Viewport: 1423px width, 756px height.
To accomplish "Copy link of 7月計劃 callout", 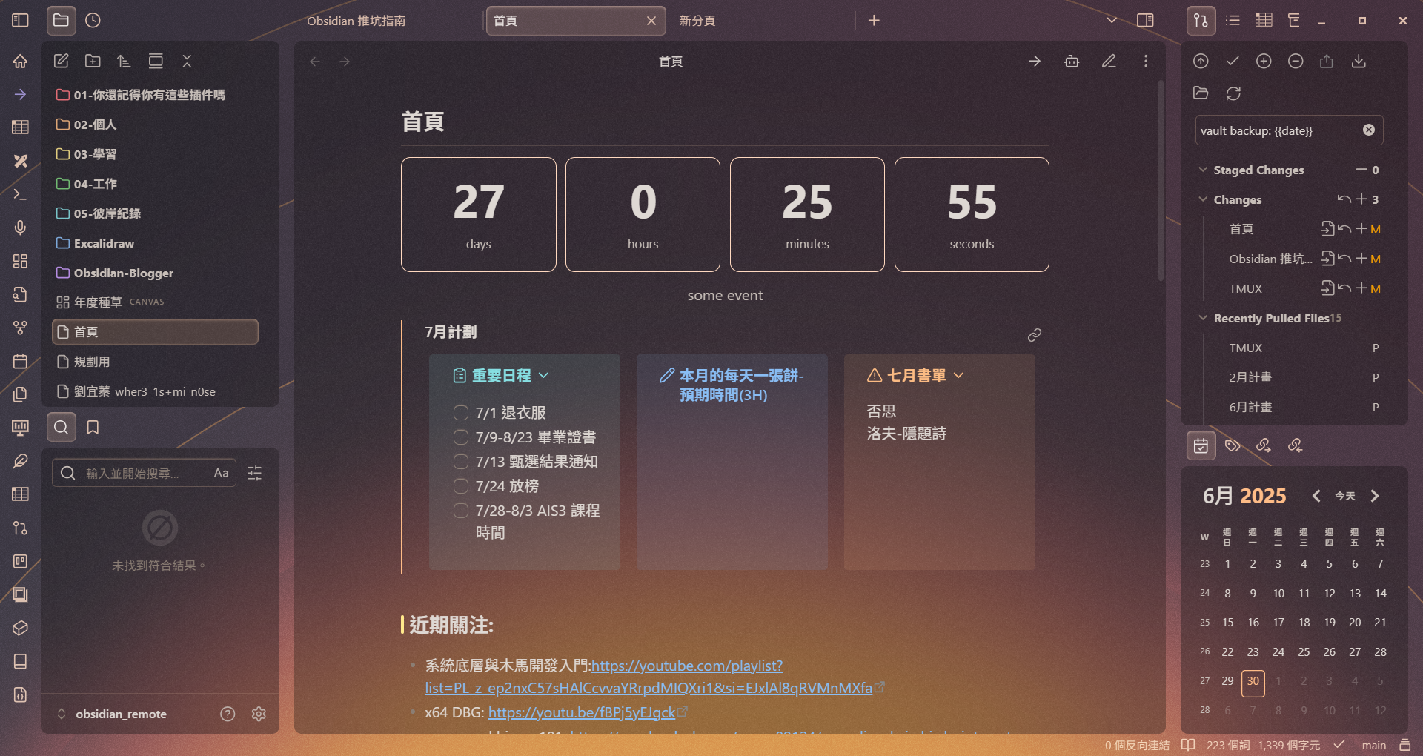I will coord(1035,335).
